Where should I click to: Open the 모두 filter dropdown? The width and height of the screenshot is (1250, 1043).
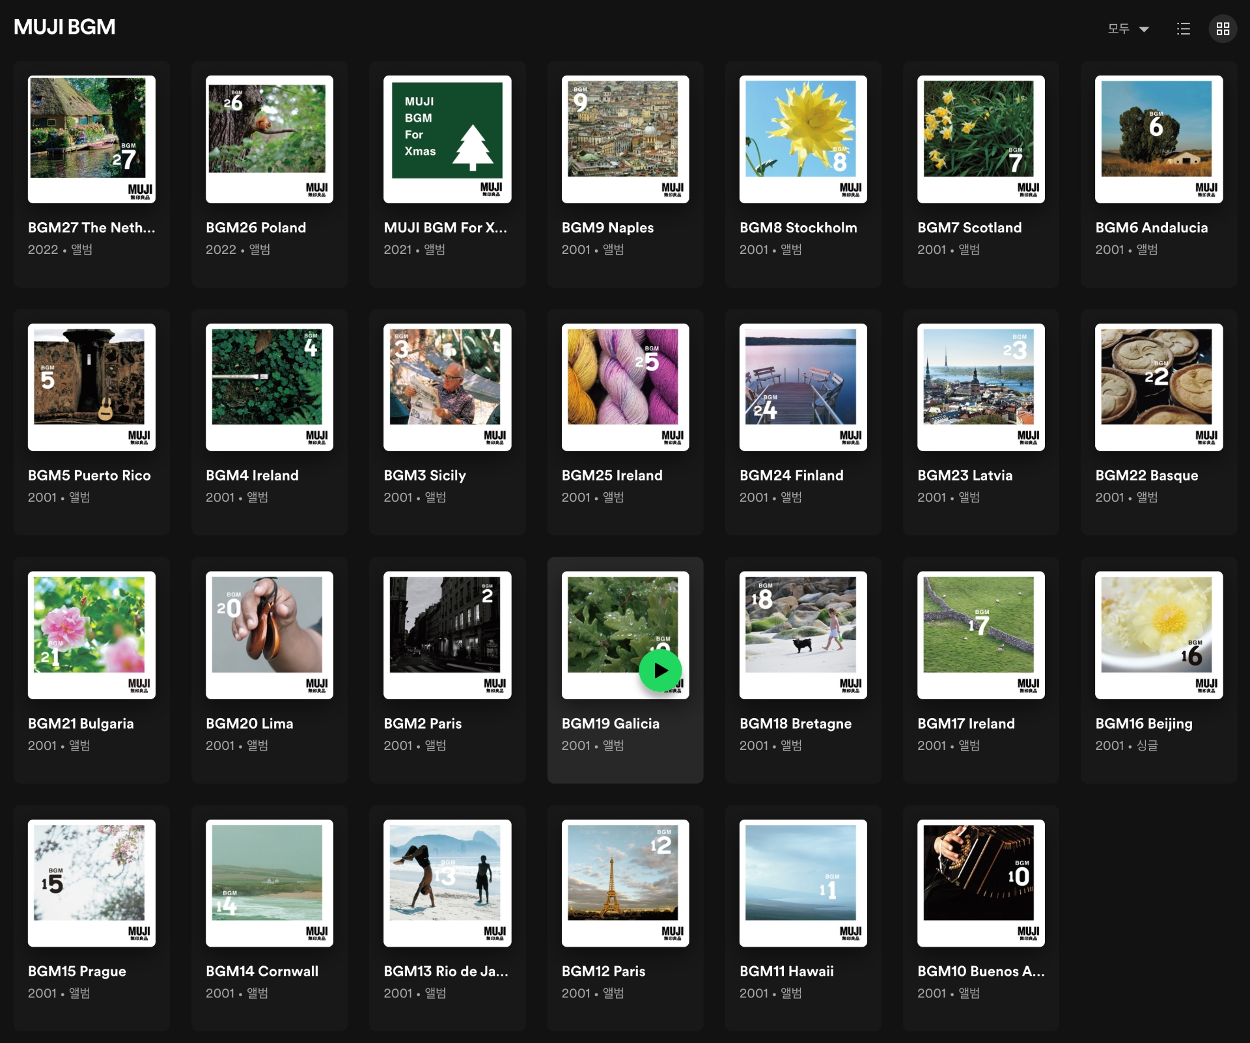[x=1128, y=29]
